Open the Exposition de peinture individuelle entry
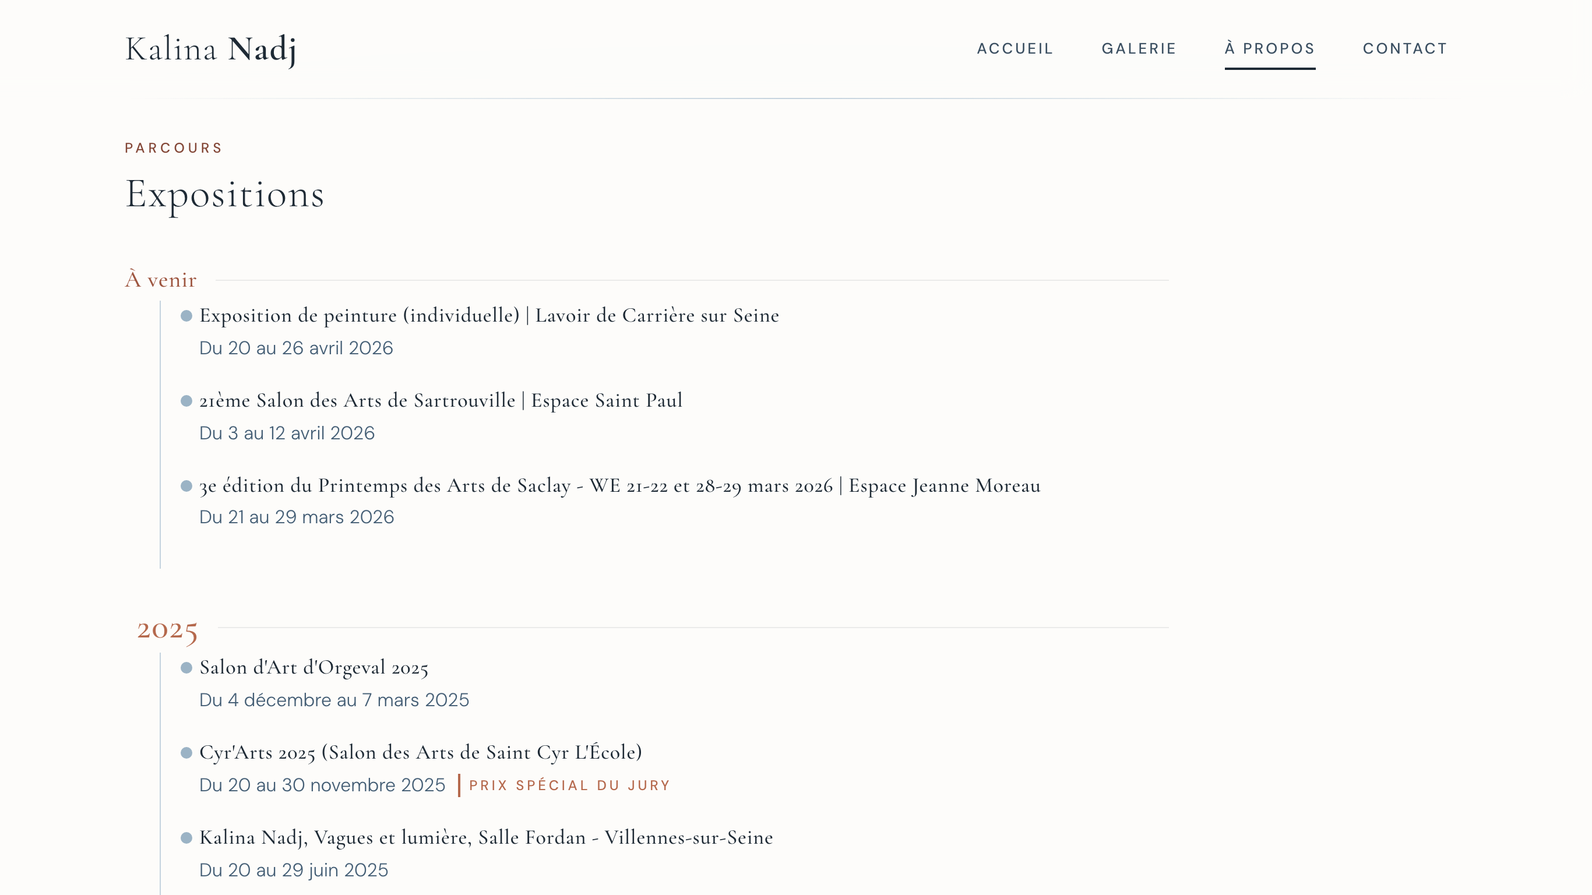 point(488,316)
